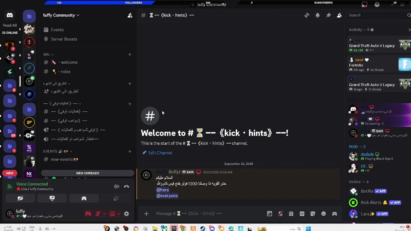The height and width of the screenshot is (231, 411).
Task: Undeafen the headphones
Action: click(112, 214)
